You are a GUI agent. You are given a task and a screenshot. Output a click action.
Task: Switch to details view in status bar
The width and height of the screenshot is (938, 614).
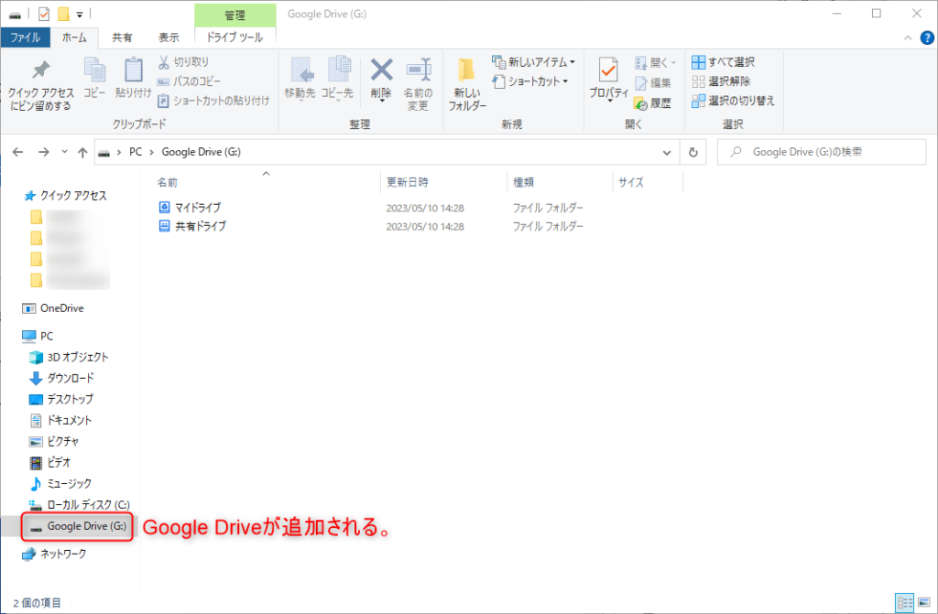click(905, 602)
